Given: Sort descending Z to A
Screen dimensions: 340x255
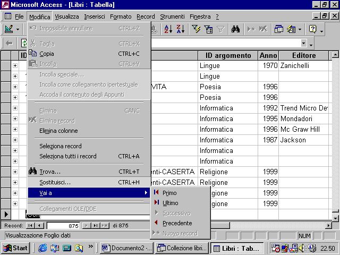Looking at the screenshot, I should [x=181, y=29].
